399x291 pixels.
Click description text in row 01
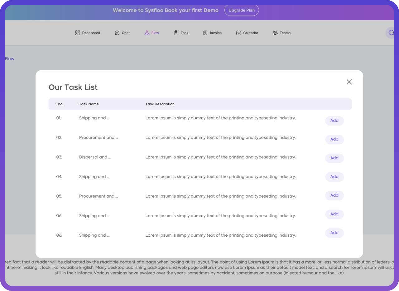tap(221, 118)
